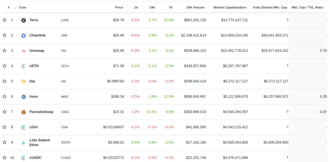Click the Terra coin logo icon
Viewport: 330px width, 162px height.
23,20
